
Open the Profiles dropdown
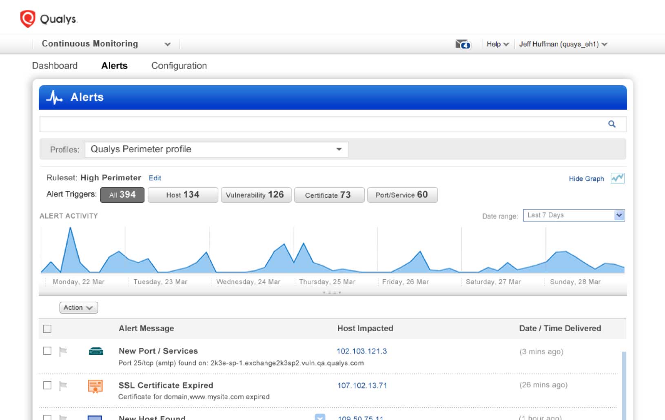(339, 149)
